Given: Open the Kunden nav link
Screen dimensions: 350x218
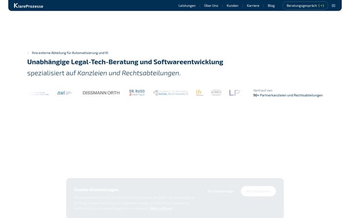Looking at the screenshot, I should (x=232, y=5).
